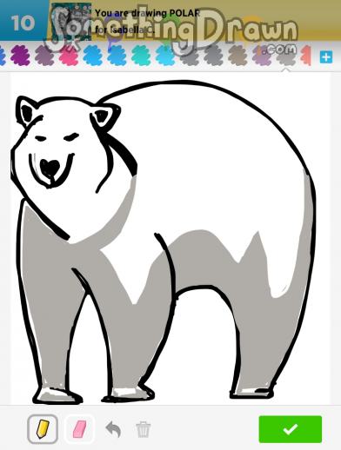Screen dimensions: 341x450
Task: Submit the drawing with the green checkmark
Action: pyautogui.click(x=291, y=429)
